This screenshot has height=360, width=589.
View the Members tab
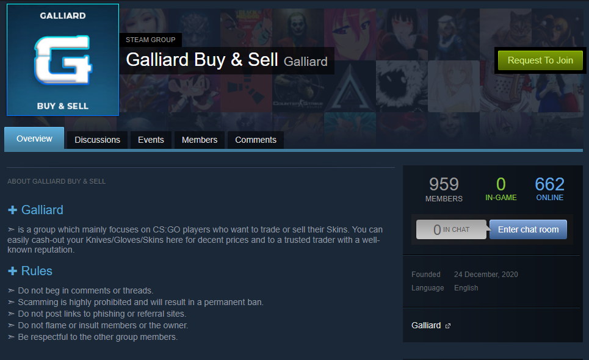pyautogui.click(x=200, y=140)
